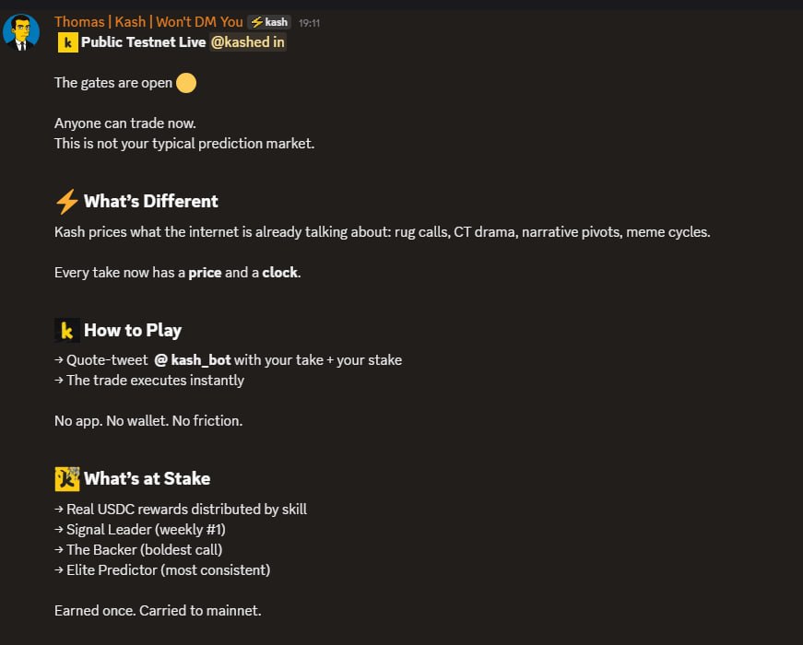
Task: Click the 19:11 message timestamp
Action: [x=310, y=23]
